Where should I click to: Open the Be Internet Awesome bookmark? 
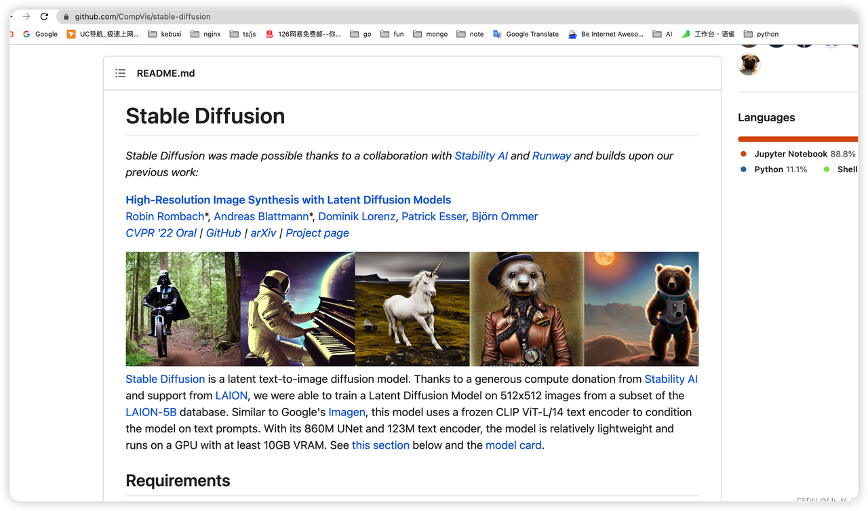click(x=606, y=34)
